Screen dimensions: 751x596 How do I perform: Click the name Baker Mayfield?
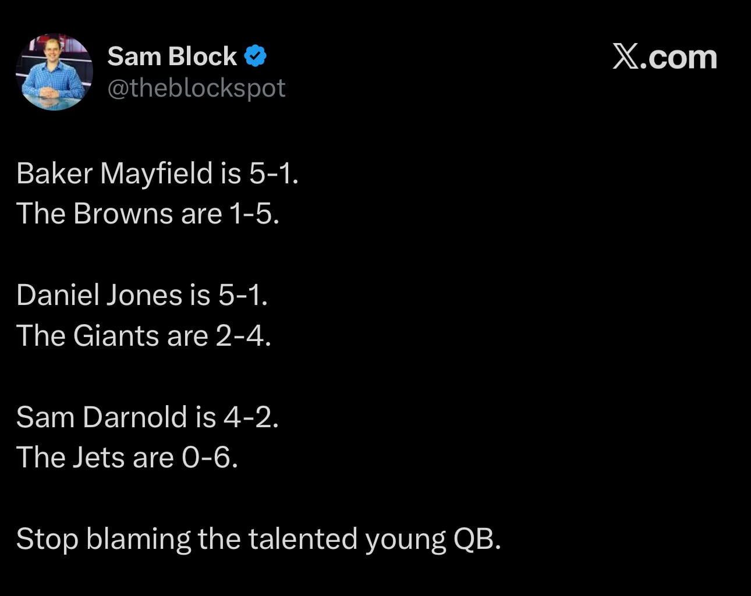coord(115,173)
